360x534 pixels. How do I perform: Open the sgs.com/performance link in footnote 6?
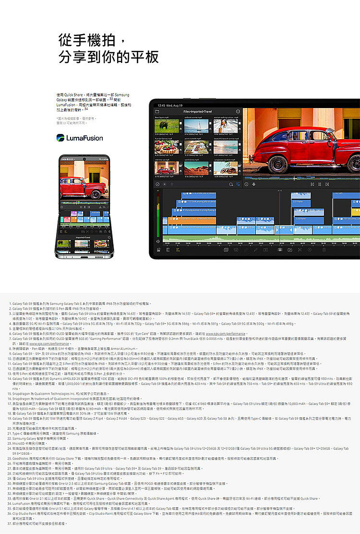point(225,334)
